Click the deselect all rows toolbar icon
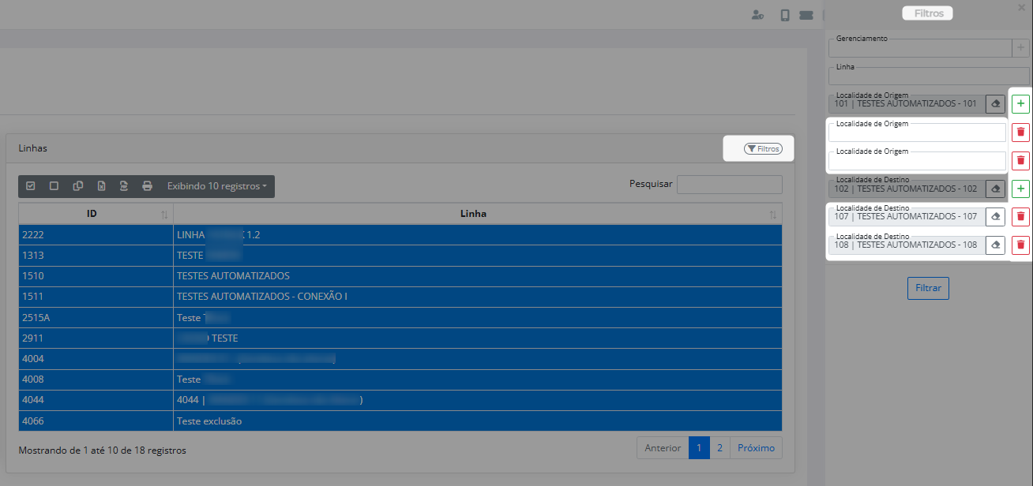 click(54, 186)
